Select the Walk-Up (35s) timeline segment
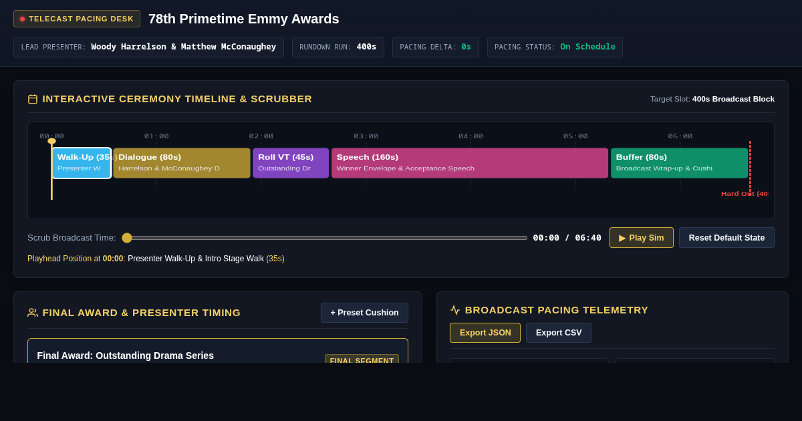The image size is (802, 421). point(82,163)
